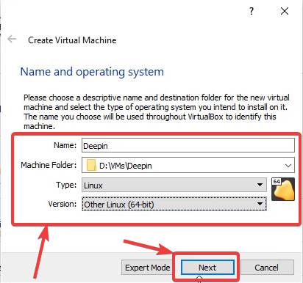Click the Type: label
The image size is (303, 283).
[x=66, y=185]
